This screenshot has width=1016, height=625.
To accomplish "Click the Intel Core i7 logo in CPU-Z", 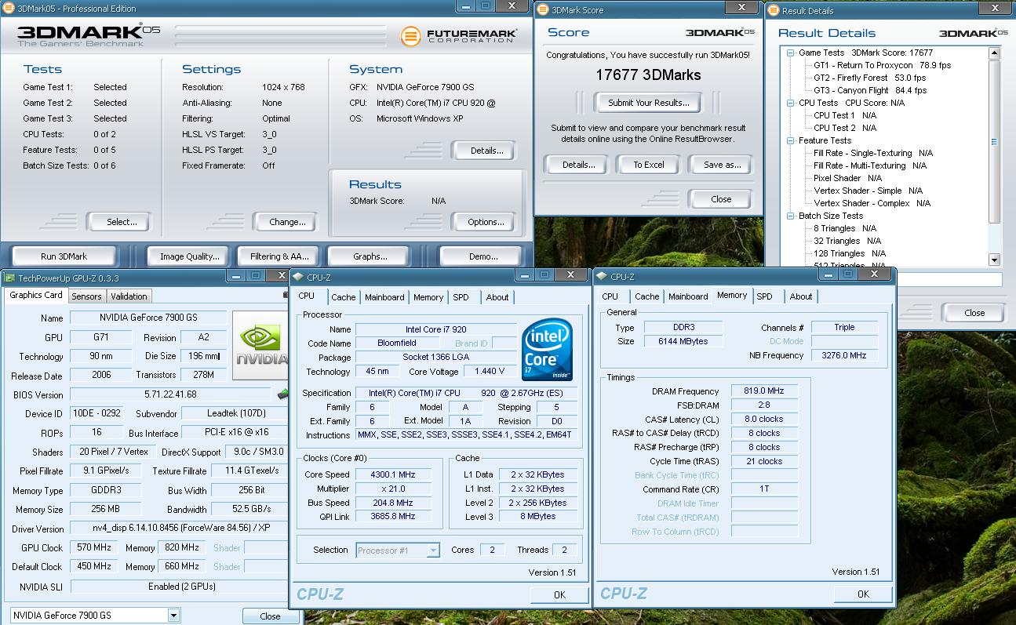I will pos(547,348).
